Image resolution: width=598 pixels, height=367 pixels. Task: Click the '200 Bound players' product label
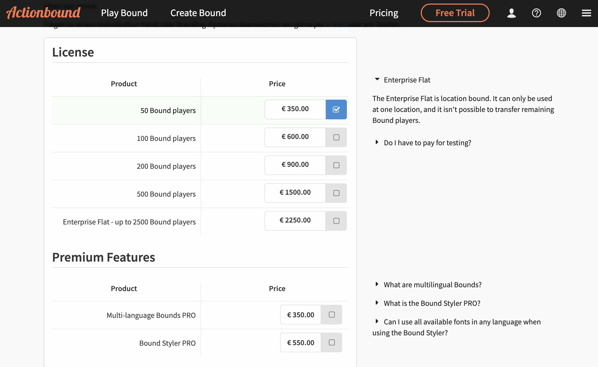[x=166, y=166]
